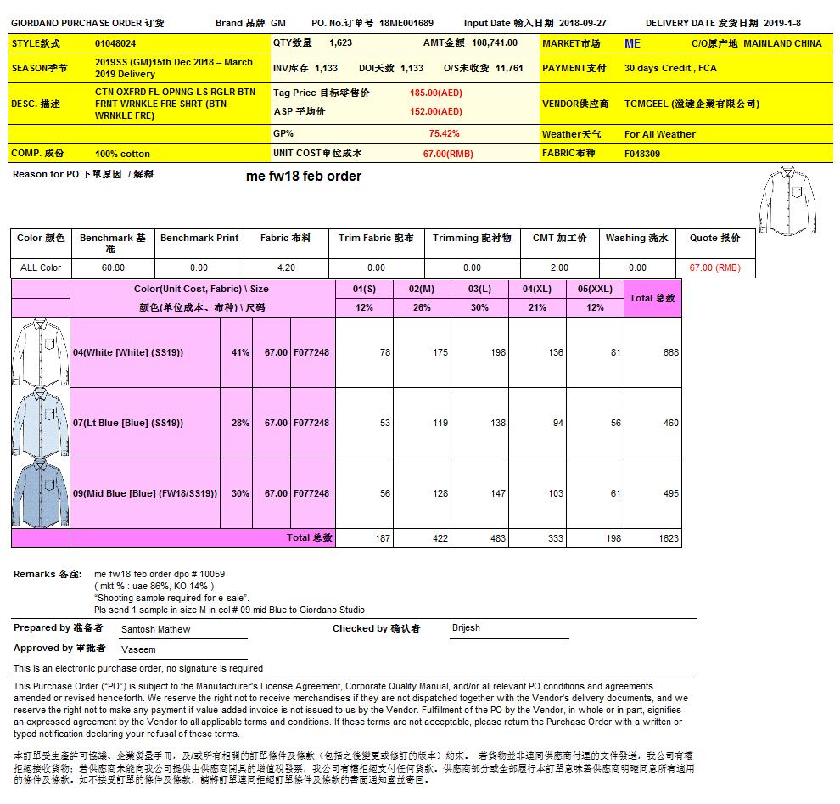
Task: Select the PO number 18ME001689
Action: (x=406, y=24)
